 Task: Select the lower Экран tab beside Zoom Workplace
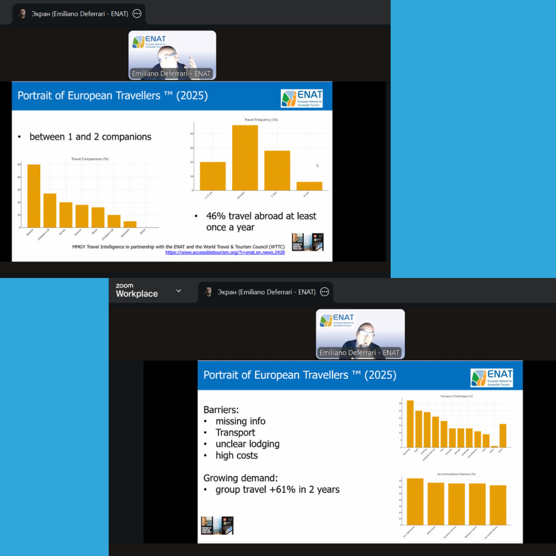pyautogui.click(x=267, y=292)
